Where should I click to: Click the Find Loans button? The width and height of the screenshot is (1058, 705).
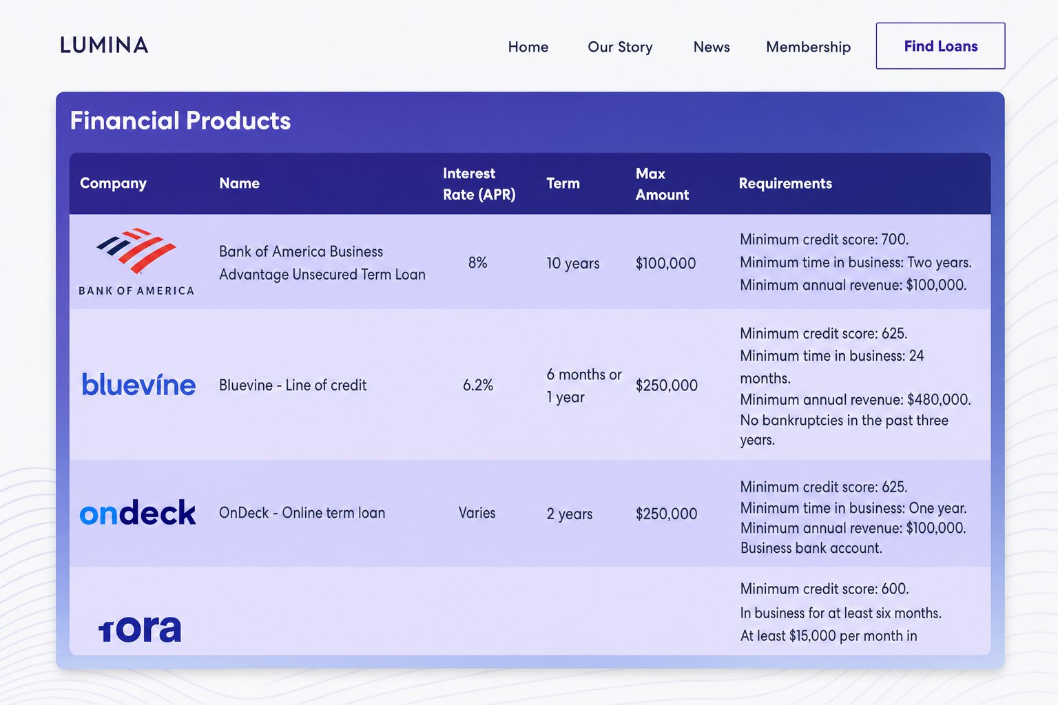pos(940,46)
